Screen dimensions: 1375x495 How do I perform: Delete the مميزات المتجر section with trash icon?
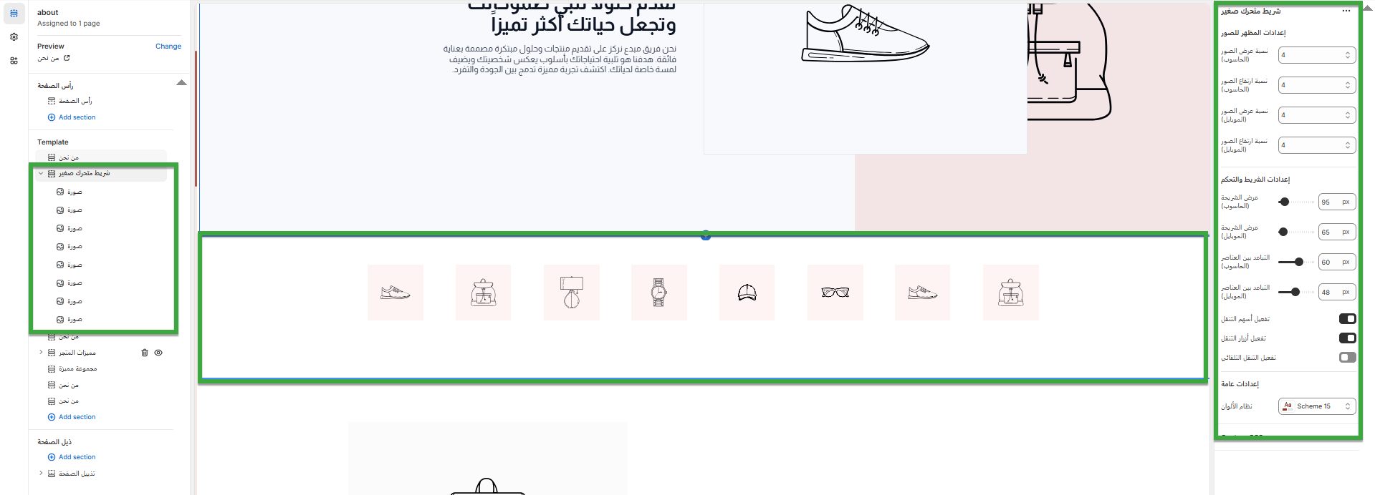pos(145,353)
